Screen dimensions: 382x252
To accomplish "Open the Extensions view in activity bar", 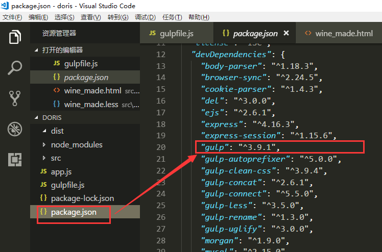I will click(x=15, y=160).
